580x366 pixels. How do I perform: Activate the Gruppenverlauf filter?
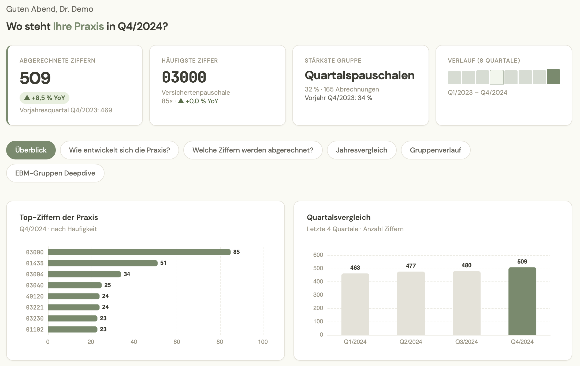coord(435,150)
